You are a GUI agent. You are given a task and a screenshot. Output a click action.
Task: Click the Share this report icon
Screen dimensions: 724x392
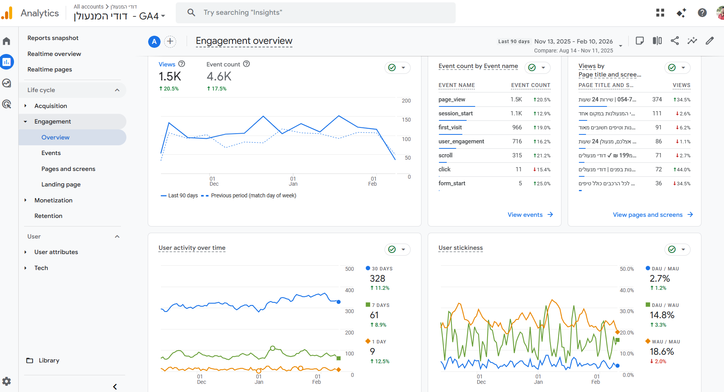[x=675, y=41]
